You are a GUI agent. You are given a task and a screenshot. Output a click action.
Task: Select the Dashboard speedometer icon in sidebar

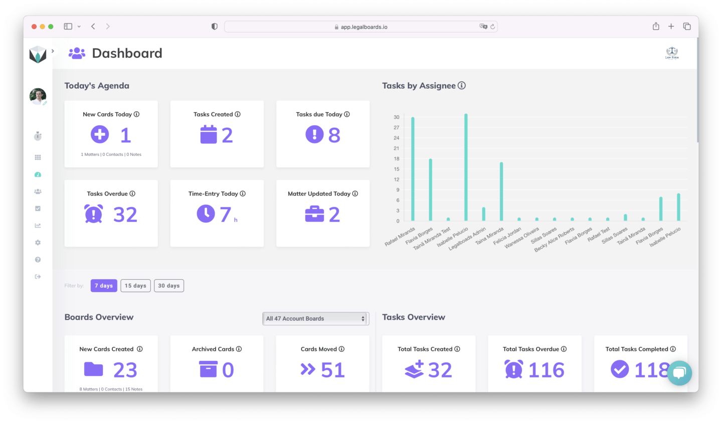38,174
